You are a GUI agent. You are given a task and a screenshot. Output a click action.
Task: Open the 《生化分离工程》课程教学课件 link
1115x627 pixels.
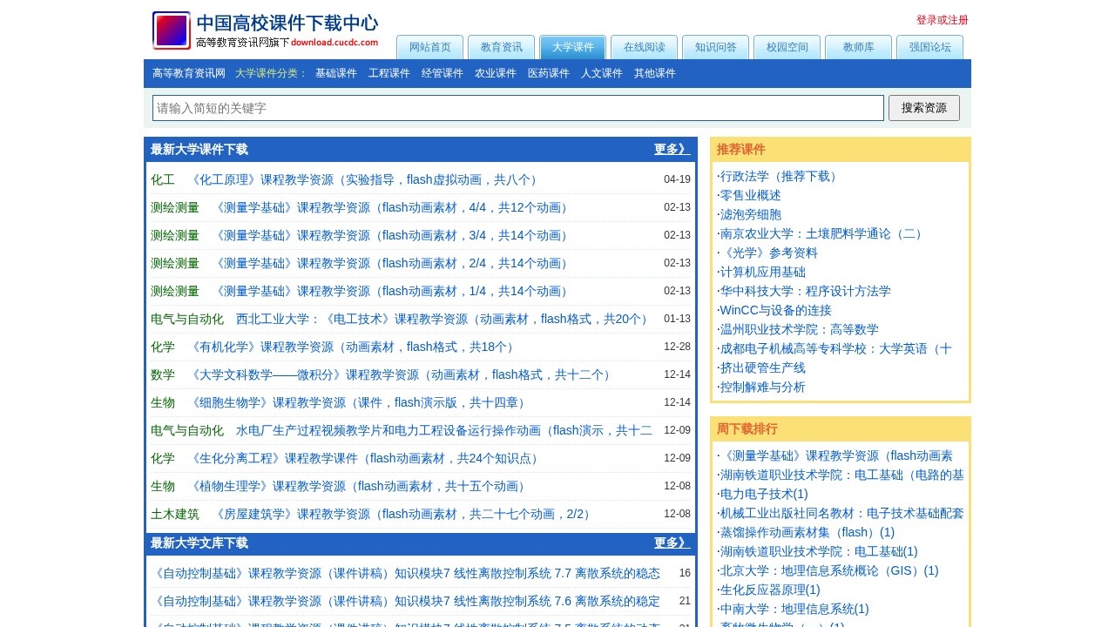pyautogui.click(x=365, y=458)
